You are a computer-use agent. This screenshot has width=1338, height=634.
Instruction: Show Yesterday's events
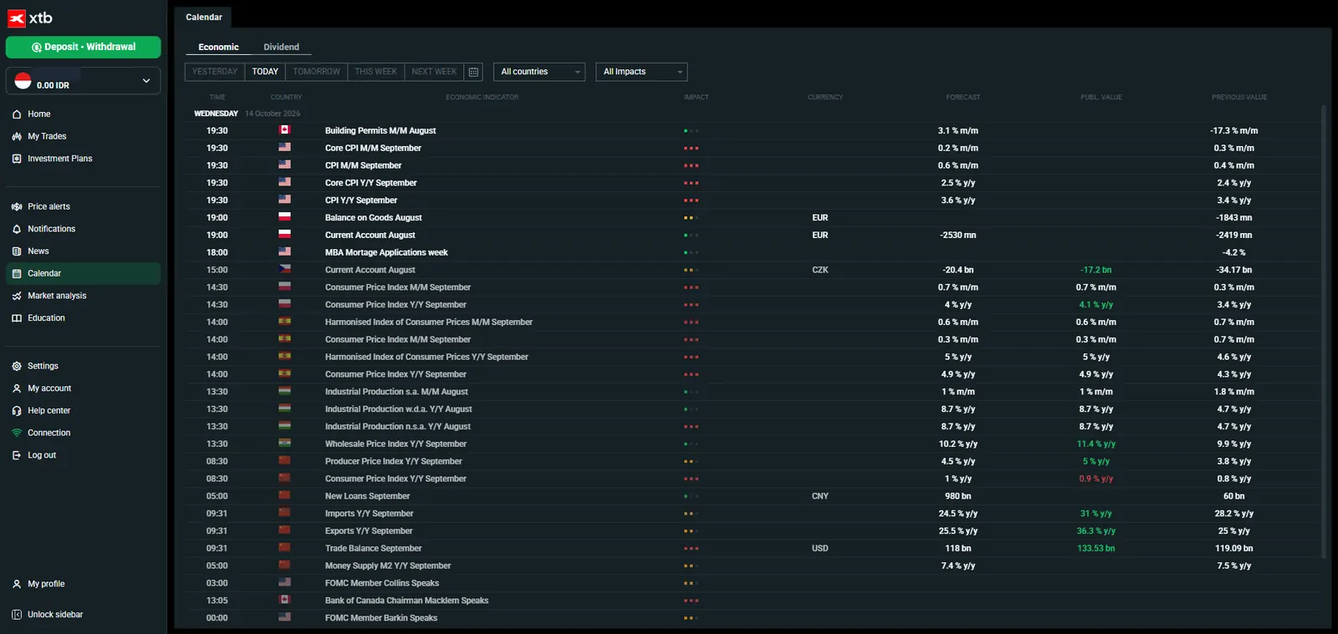click(215, 72)
